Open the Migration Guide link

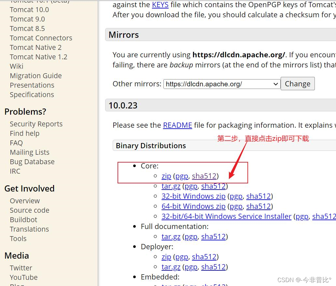tap(36, 76)
